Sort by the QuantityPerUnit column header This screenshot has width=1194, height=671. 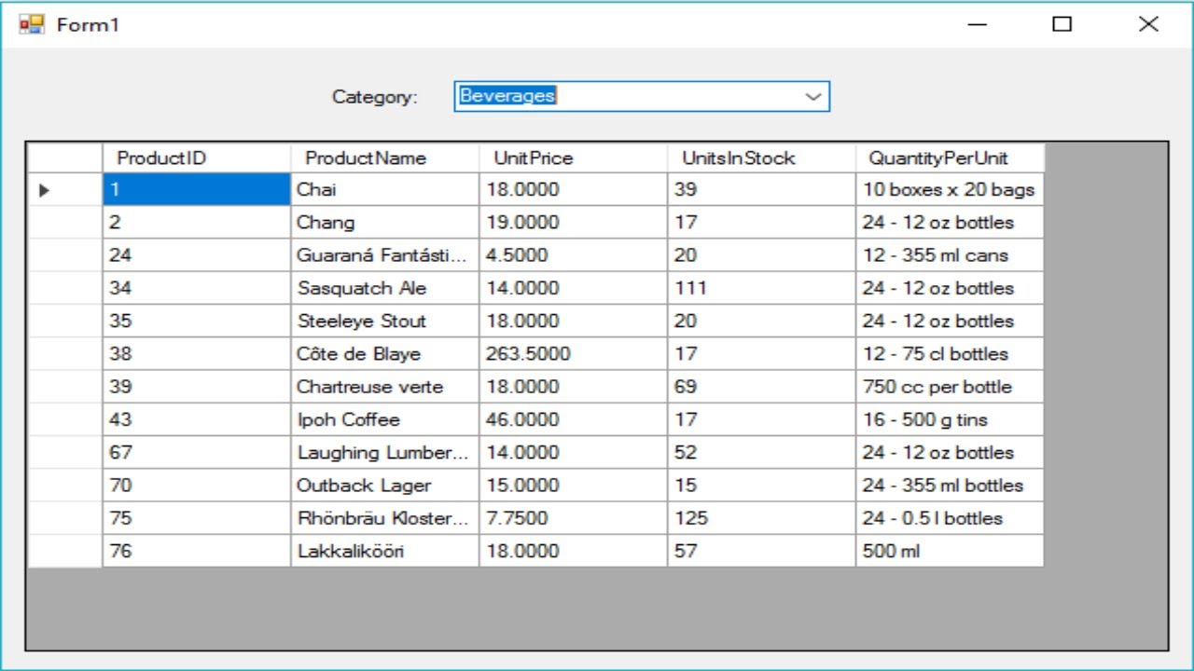coord(950,157)
